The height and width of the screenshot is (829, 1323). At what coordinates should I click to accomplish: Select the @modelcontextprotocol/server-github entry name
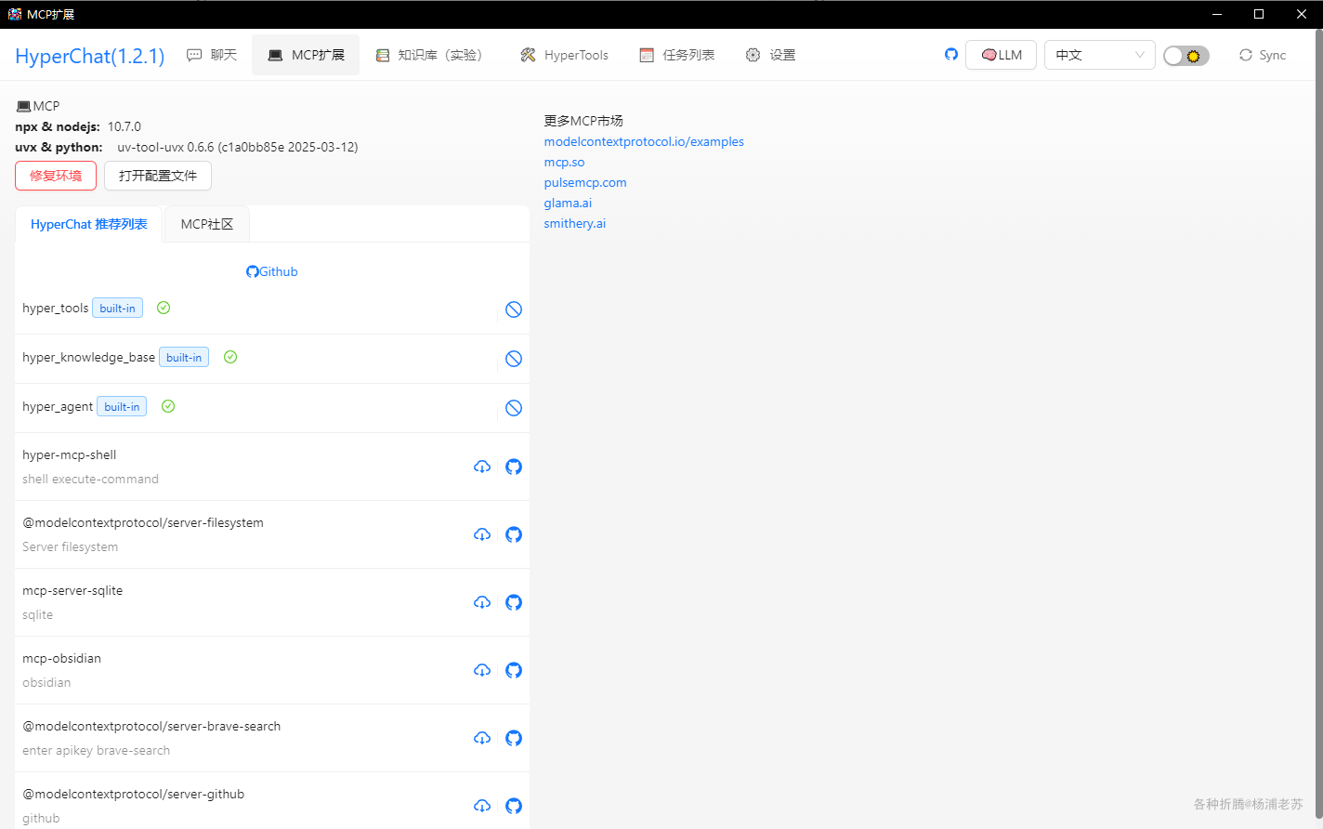pyautogui.click(x=134, y=794)
